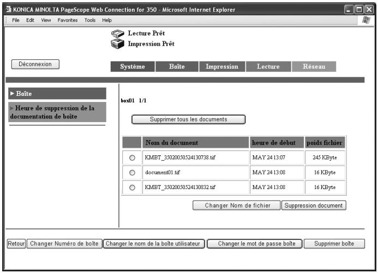This screenshot has height=273, width=378.
Task: Click the Windows flag logo at menu bar right
Action: [366, 20]
